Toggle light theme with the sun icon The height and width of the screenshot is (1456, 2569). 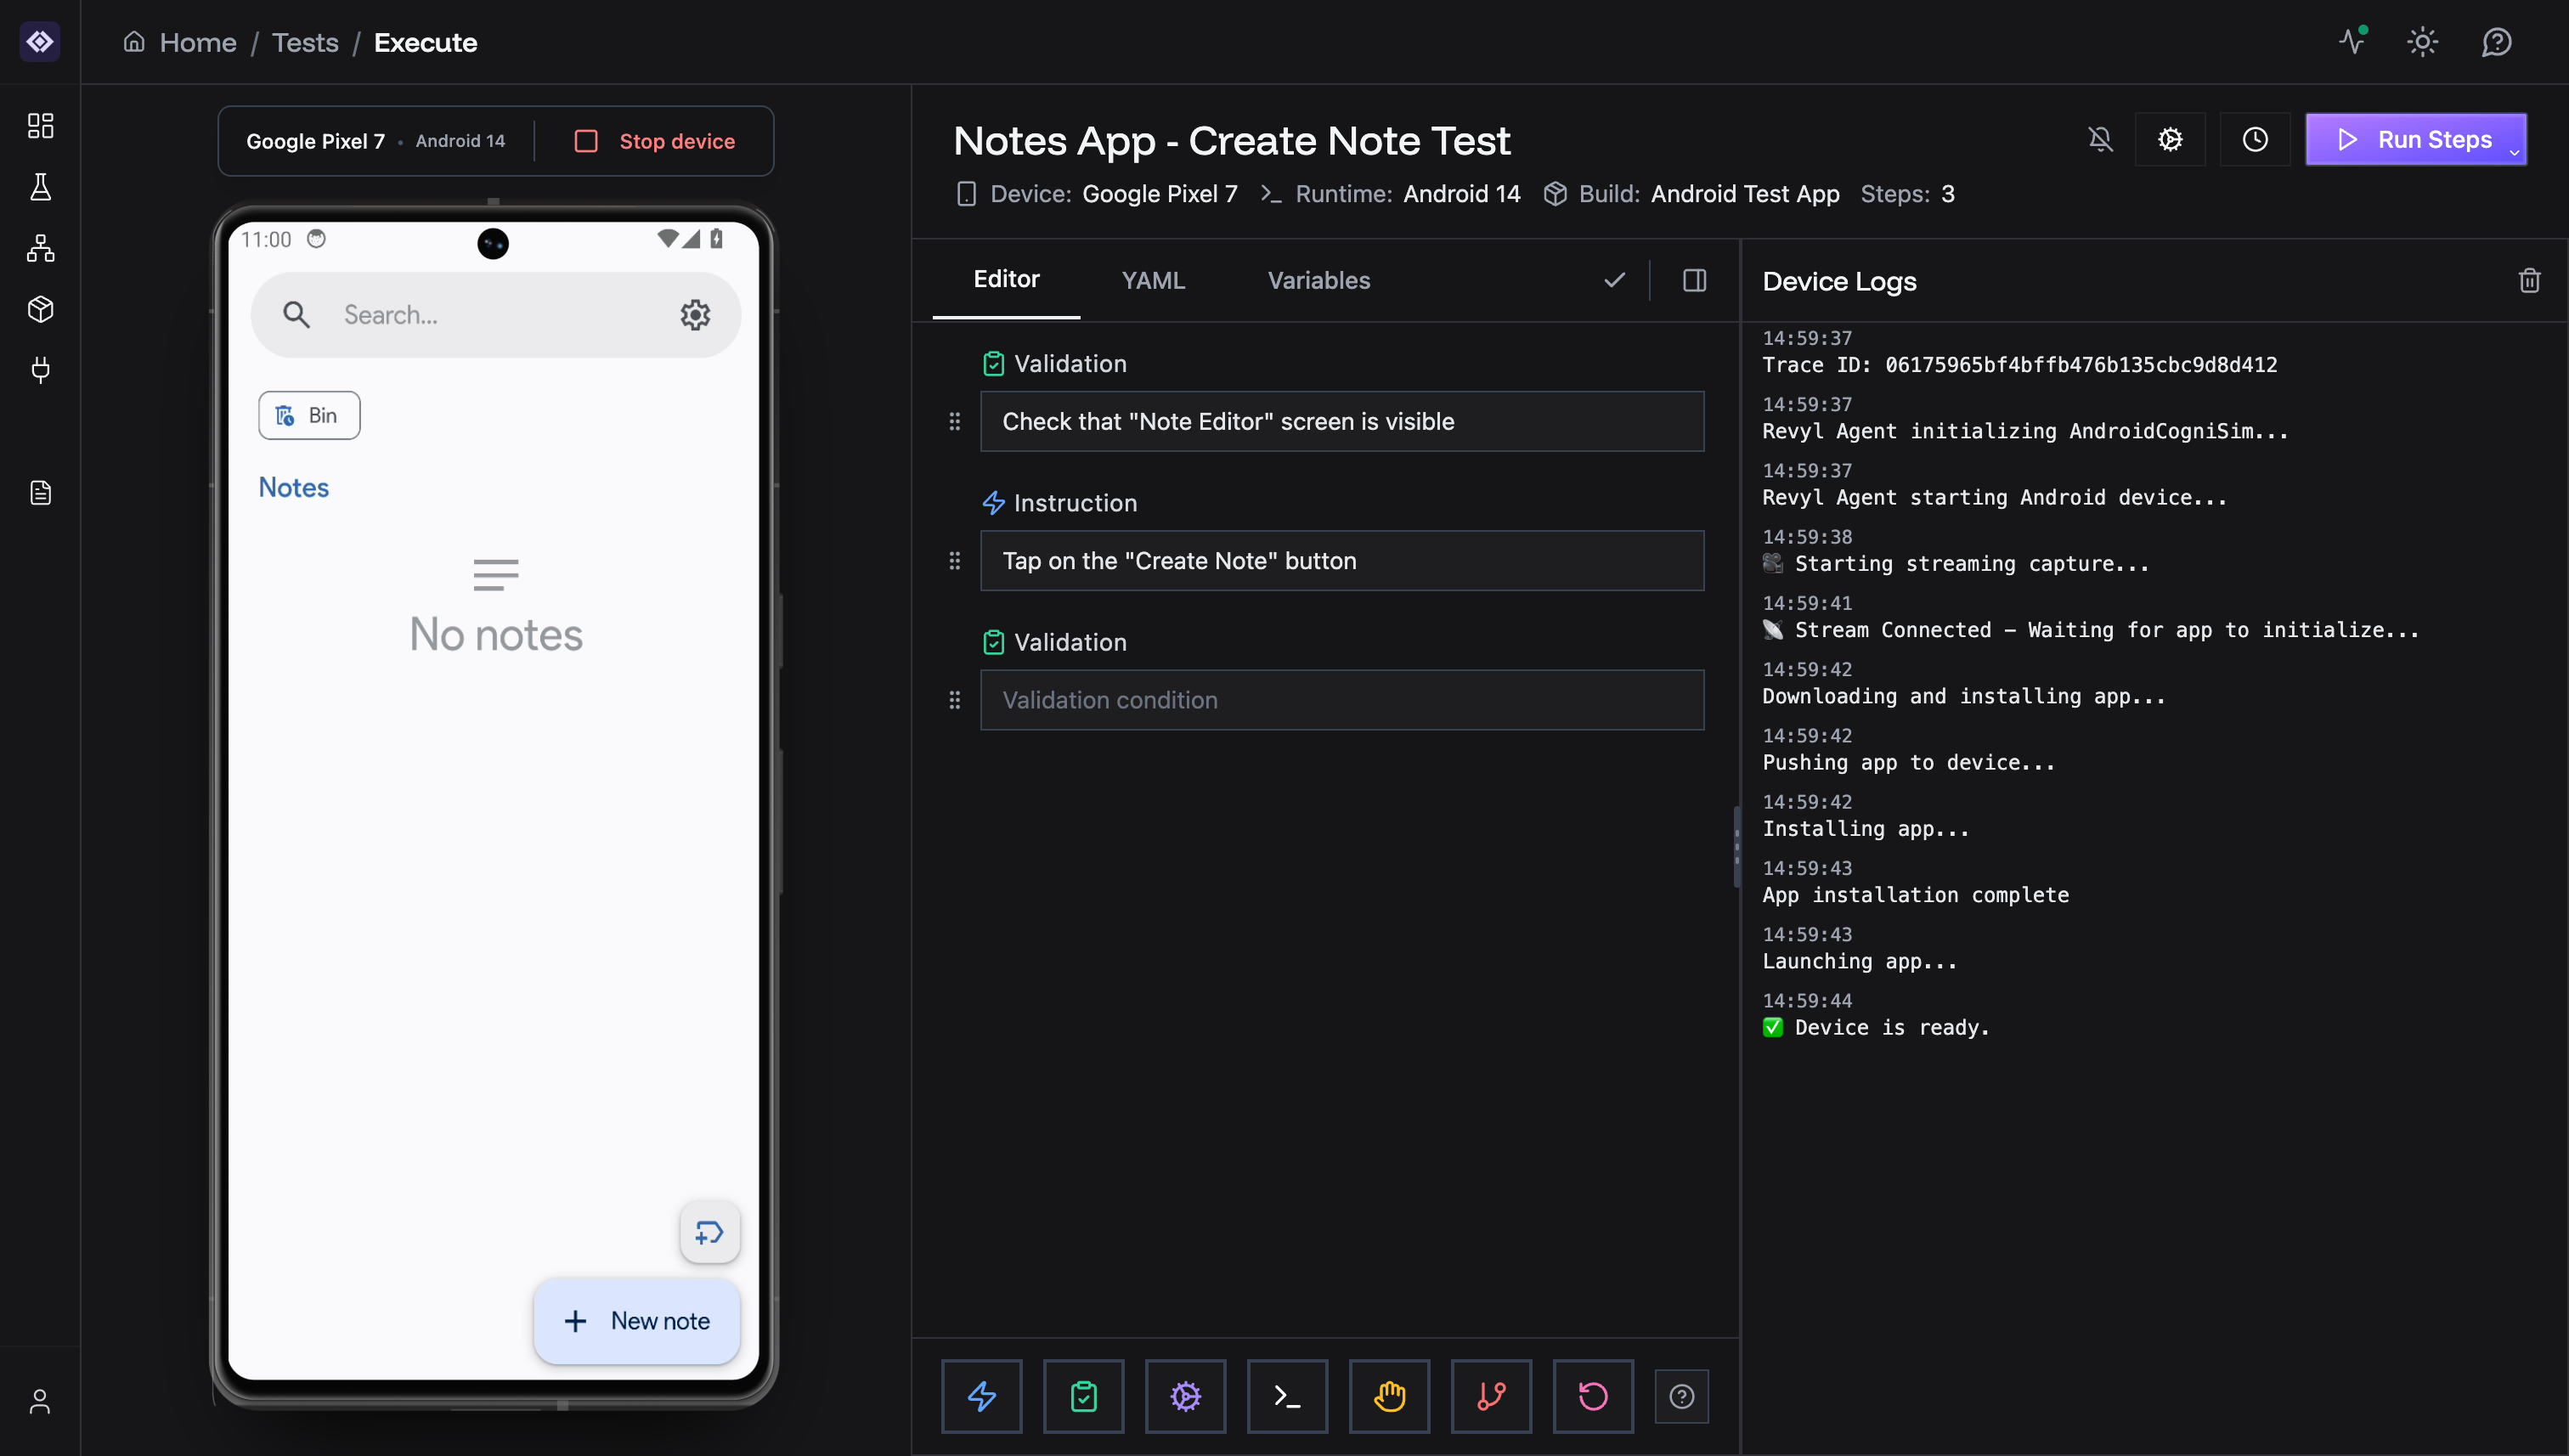point(2422,42)
